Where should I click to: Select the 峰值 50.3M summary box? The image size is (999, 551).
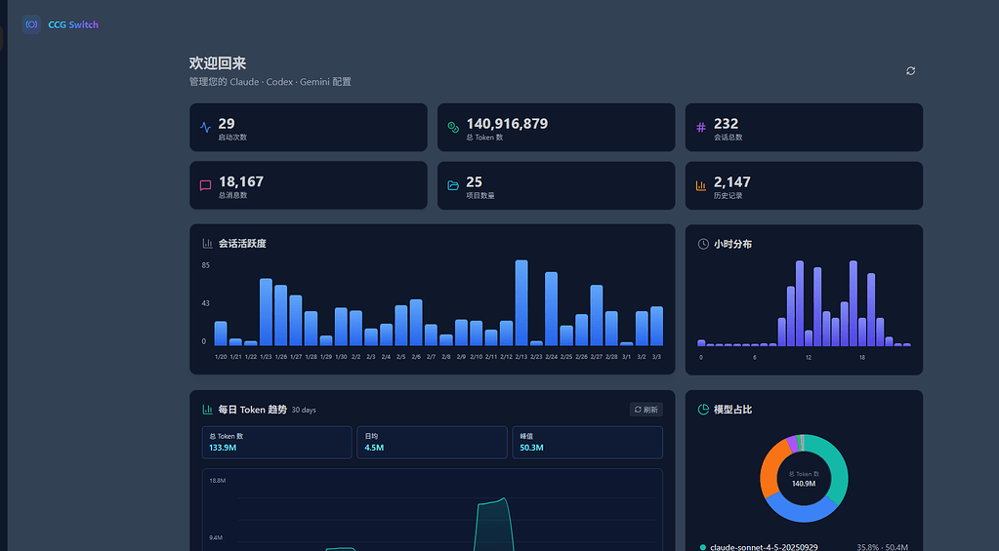[x=588, y=442]
